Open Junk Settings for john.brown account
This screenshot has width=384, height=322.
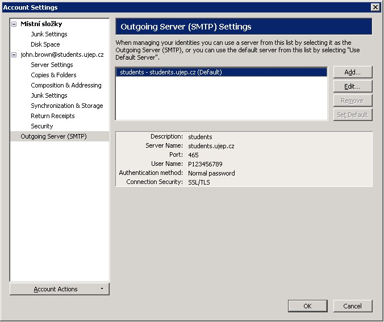tap(49, 95)
